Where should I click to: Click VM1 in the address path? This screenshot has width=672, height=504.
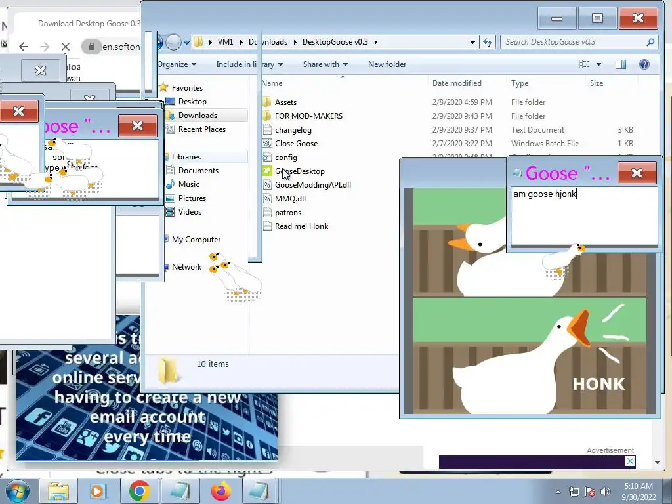(225, 42)
